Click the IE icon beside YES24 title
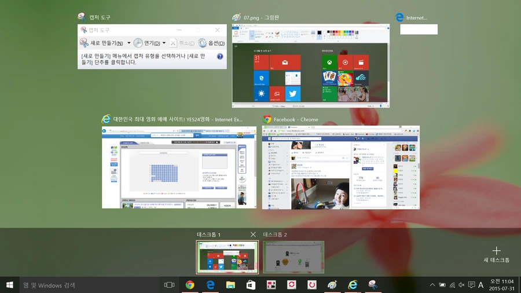The width and height of the screenshot is (521, 293). pos(107,119)
